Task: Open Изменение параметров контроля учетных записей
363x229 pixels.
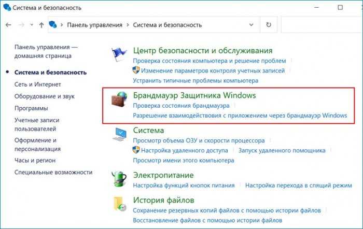Action: [x=213, y=71]
